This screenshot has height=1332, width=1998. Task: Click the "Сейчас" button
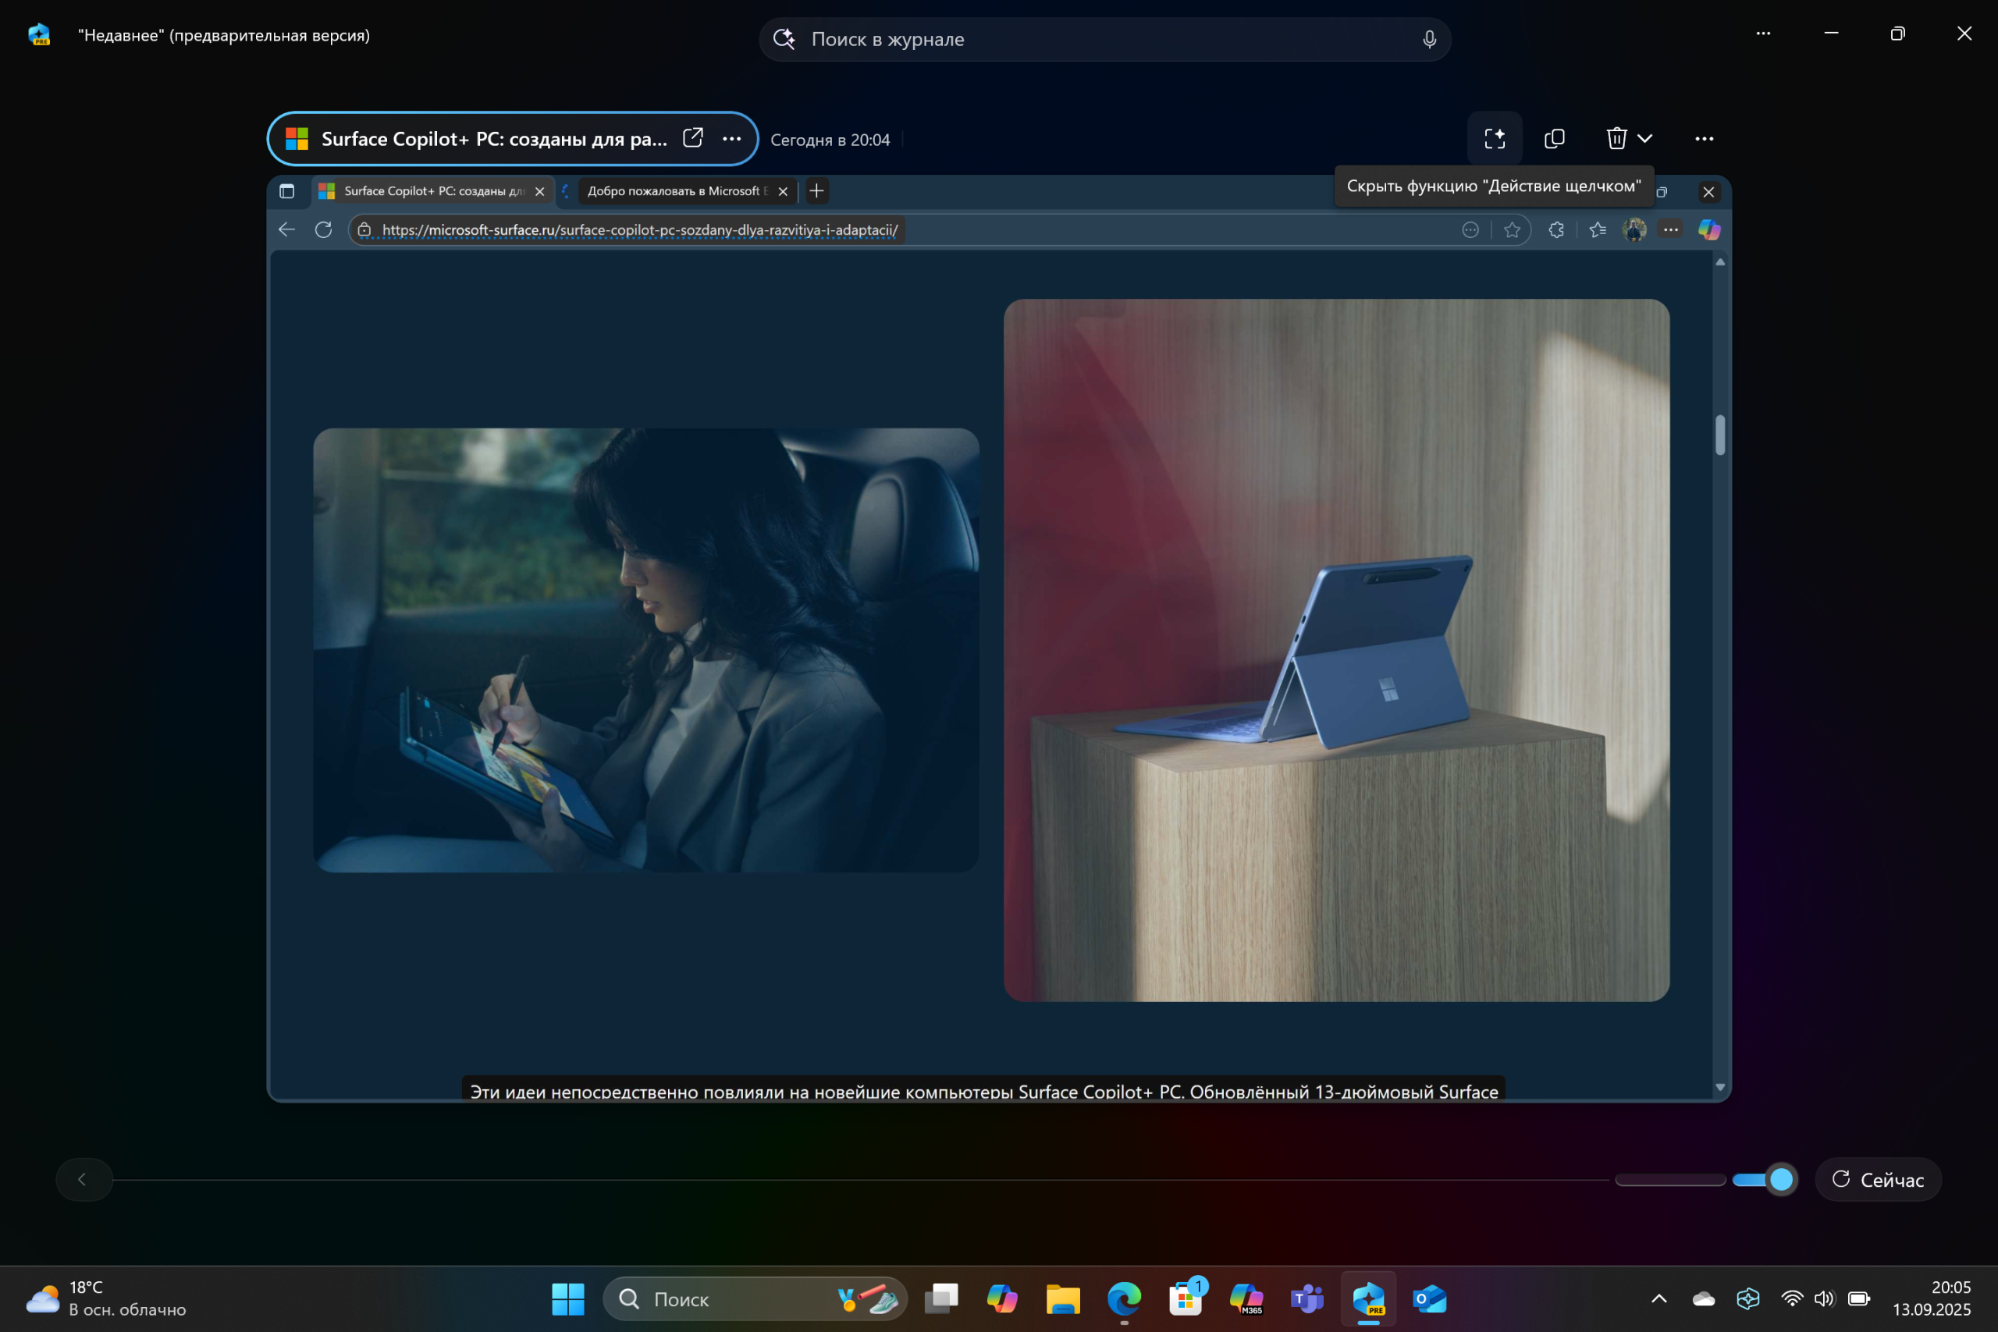pyautogui.click(x=1879, y=1179)
